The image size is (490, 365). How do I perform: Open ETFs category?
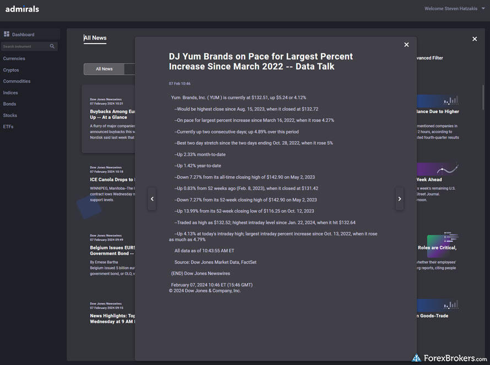click(8, 127)
